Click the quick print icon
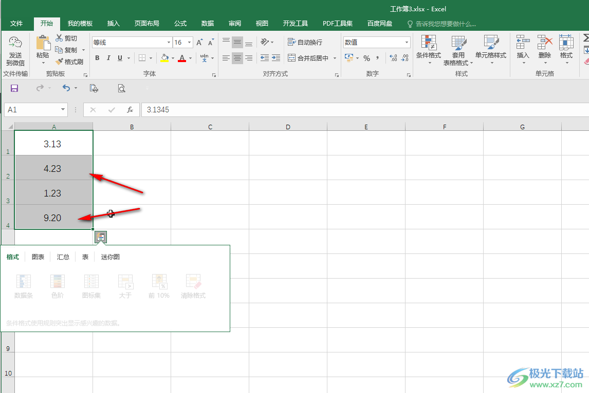Image resolution: width=589 pixels, height=393 pixels. pyautogui.click(x=94, y=88)
